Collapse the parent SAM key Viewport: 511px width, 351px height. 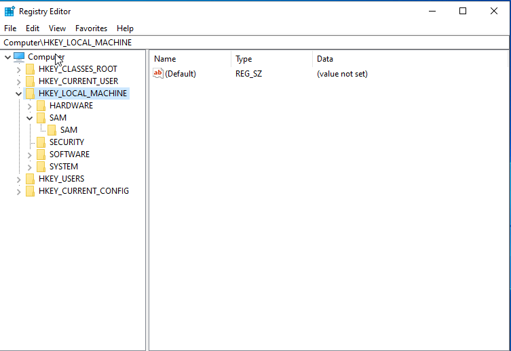pos(30,118)
